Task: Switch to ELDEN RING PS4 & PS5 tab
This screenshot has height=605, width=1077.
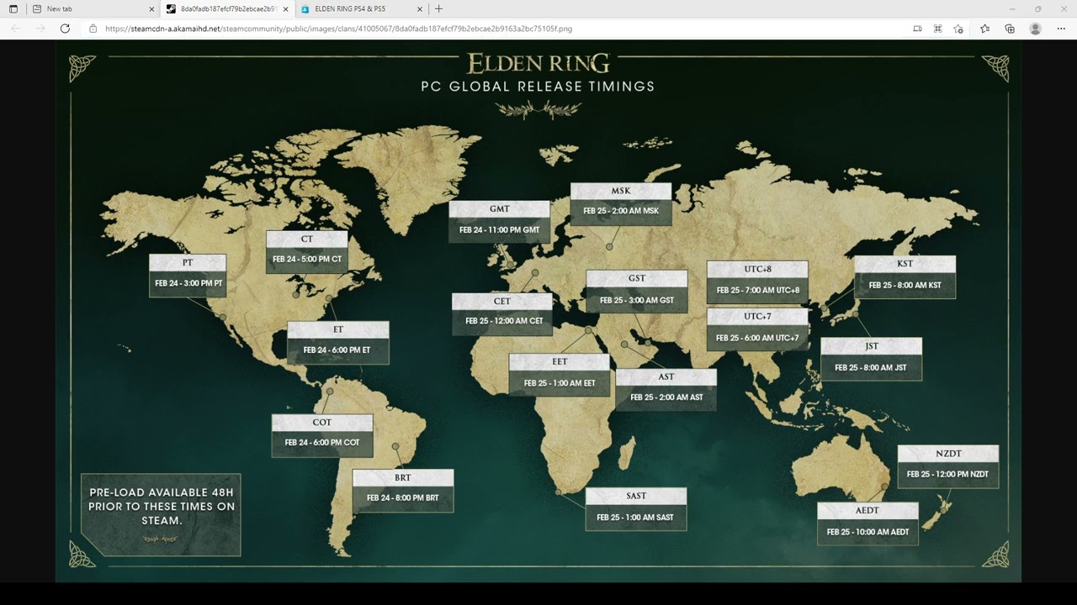Action: coord(362,8)
